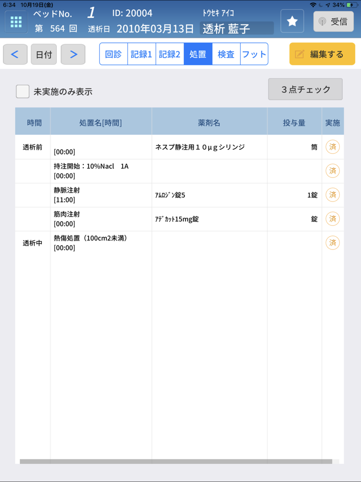Open the grid menu icon
Viewport: 361px width, 482px height.
tap(16, 22)
